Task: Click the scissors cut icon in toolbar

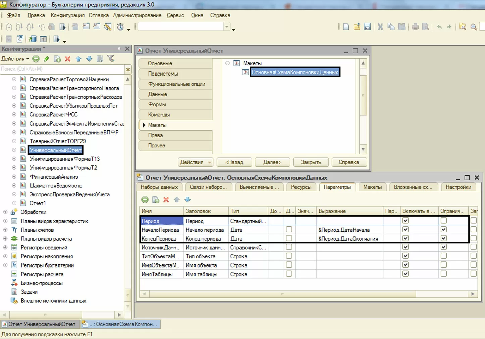Action: pos(380,27)
